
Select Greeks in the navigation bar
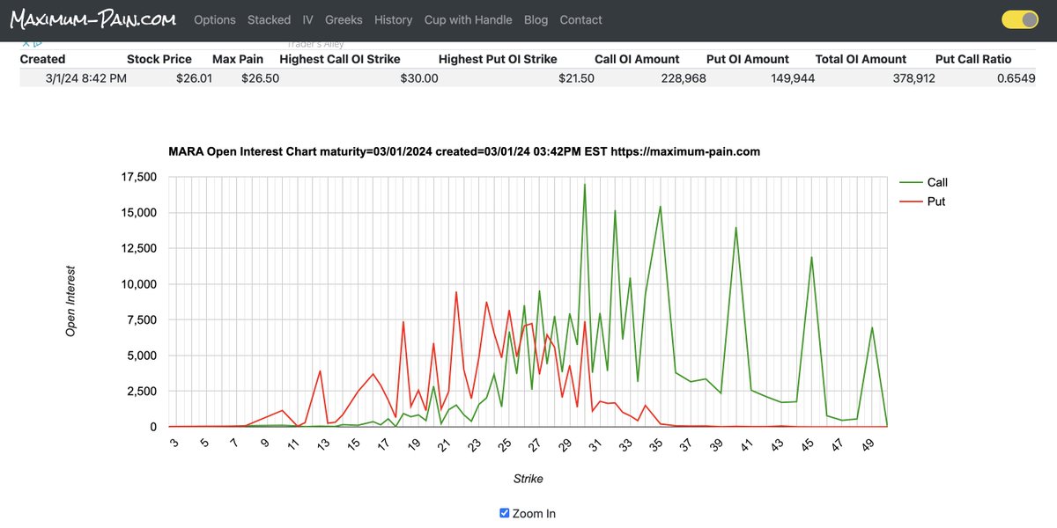tap(344, 18)
